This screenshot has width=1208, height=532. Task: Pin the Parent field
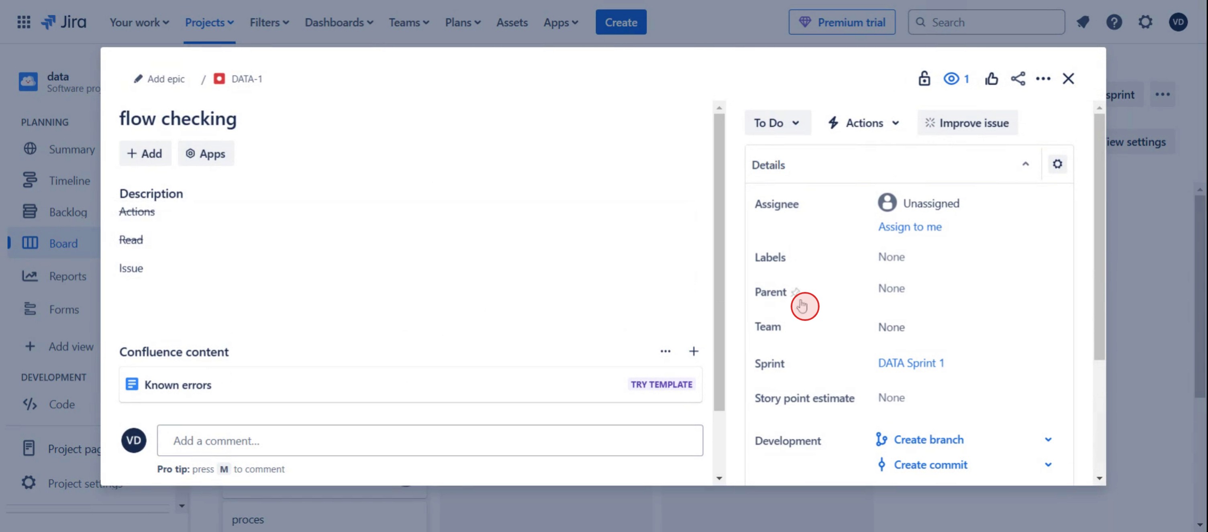[795, 292]
